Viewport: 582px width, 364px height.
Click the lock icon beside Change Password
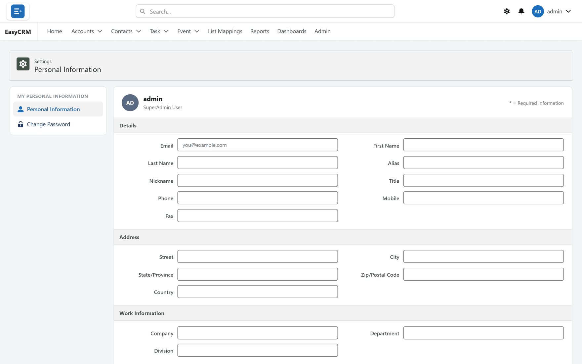pos(21,124)
